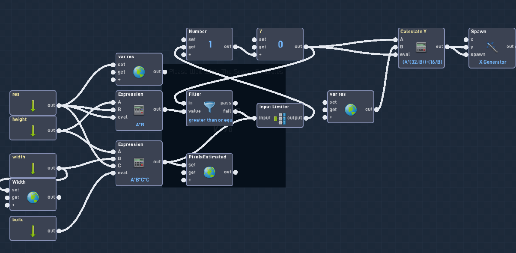This screenshot has height=253, width=516.
Task: Click the green arrow icon in build node
Action: pos(33,231)
